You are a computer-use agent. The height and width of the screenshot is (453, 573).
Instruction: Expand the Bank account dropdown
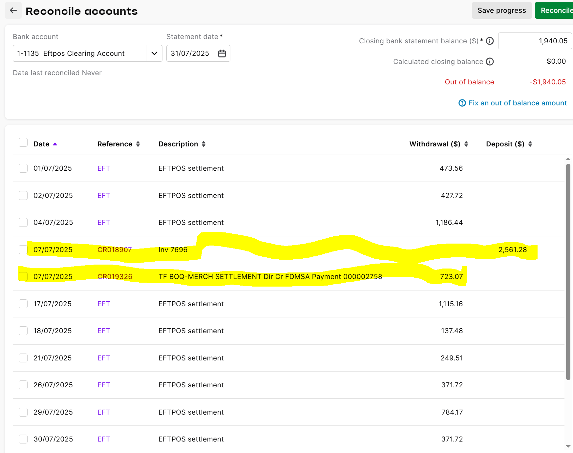[x=154, y=54]
